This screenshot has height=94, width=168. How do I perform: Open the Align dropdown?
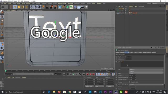point(146,73)
